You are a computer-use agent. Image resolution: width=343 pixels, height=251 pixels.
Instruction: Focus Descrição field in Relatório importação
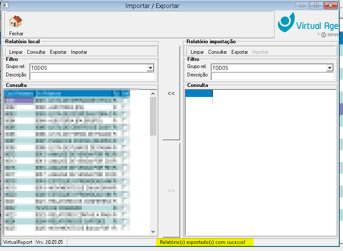[x=272, y=76]
